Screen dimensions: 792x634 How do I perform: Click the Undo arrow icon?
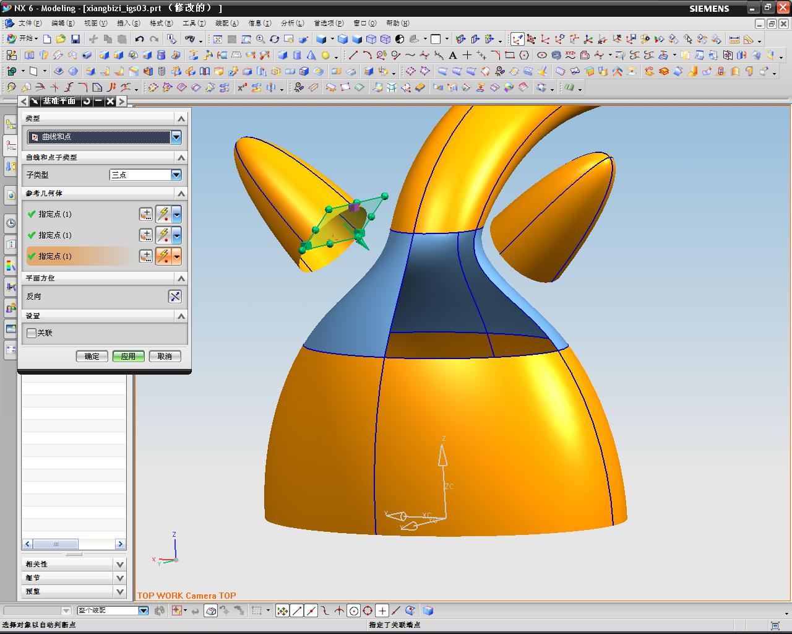pos(140,39)
